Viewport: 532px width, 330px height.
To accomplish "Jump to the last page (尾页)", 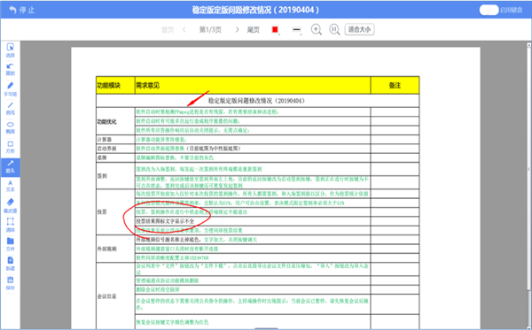I will [253, 30].
